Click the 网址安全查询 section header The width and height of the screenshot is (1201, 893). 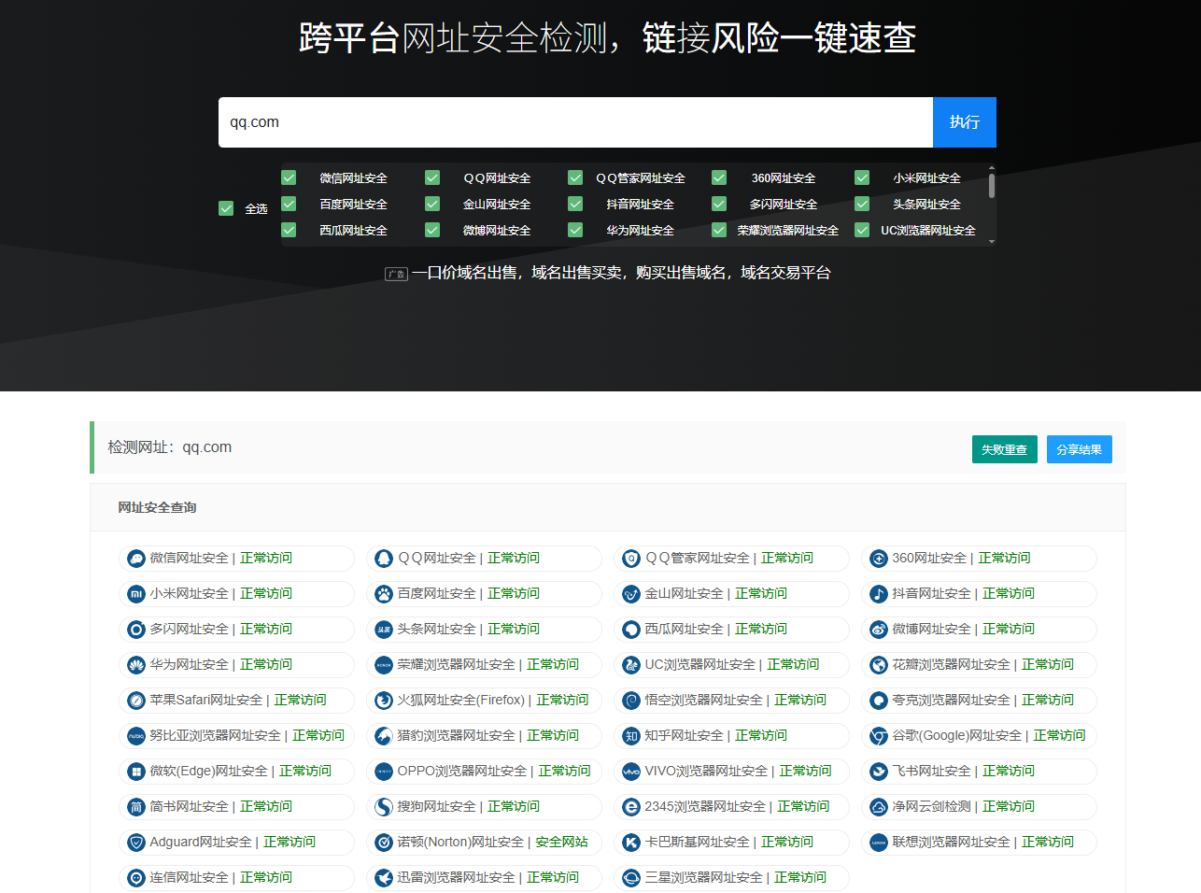(x=608, y=507)
